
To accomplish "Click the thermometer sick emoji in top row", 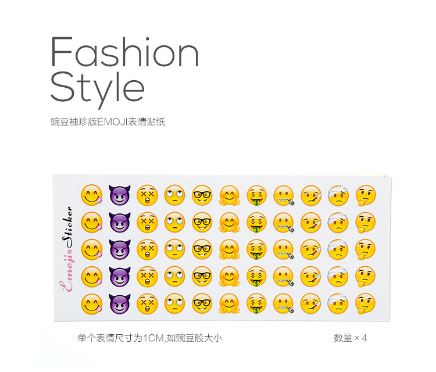I will pos(311,195).
